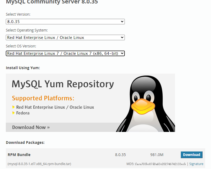
Task: Click the MySQL Yum Repository banner
Action: (x=90, y=103)
